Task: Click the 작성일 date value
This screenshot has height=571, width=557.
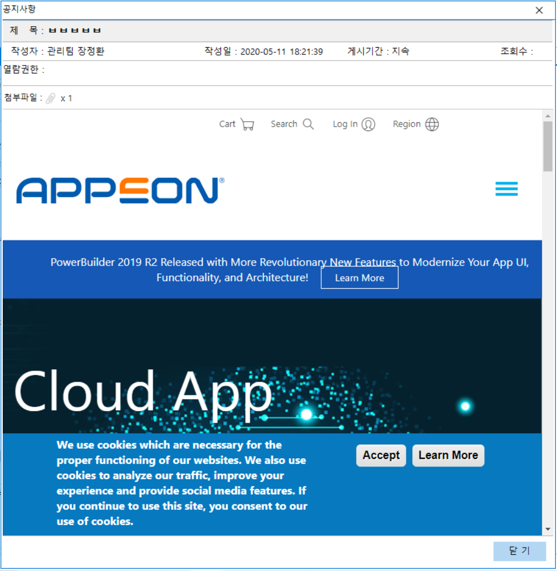Action: (281, 52)
